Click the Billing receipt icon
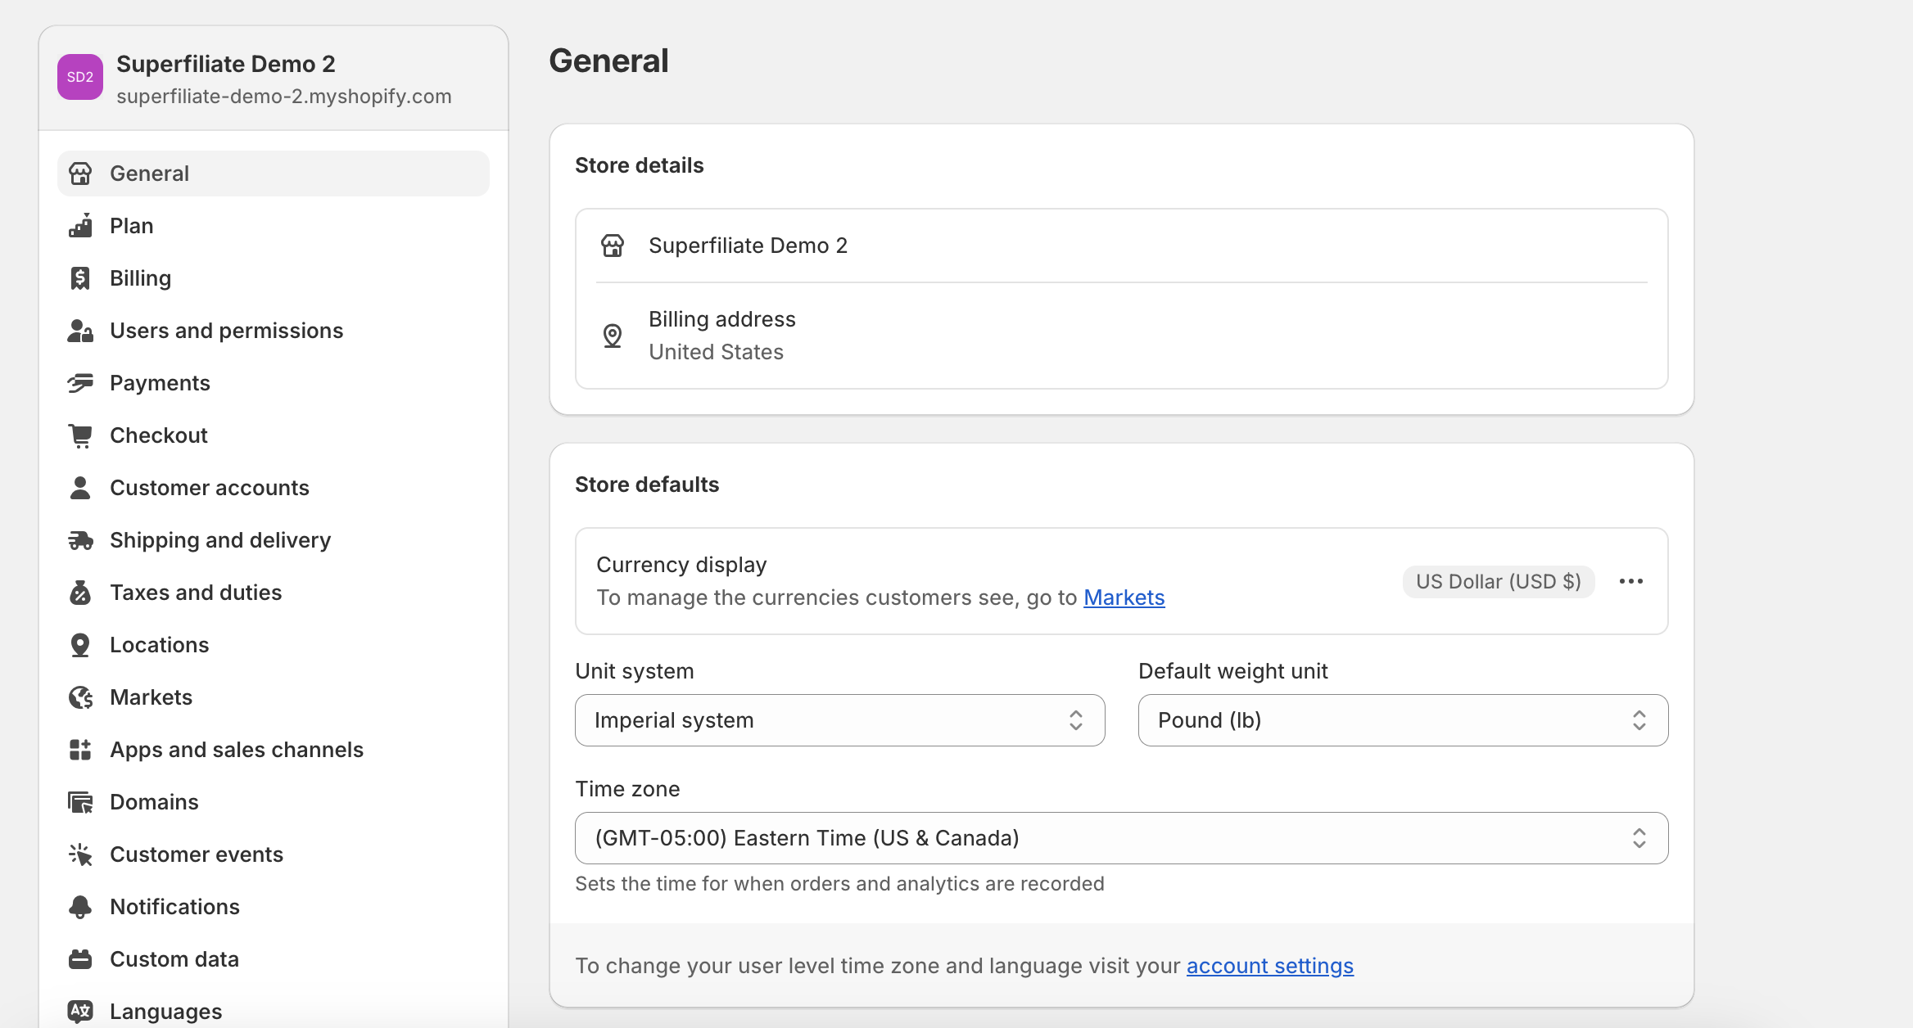This screenshot has width=1913, height=1028. click(80, 278)
